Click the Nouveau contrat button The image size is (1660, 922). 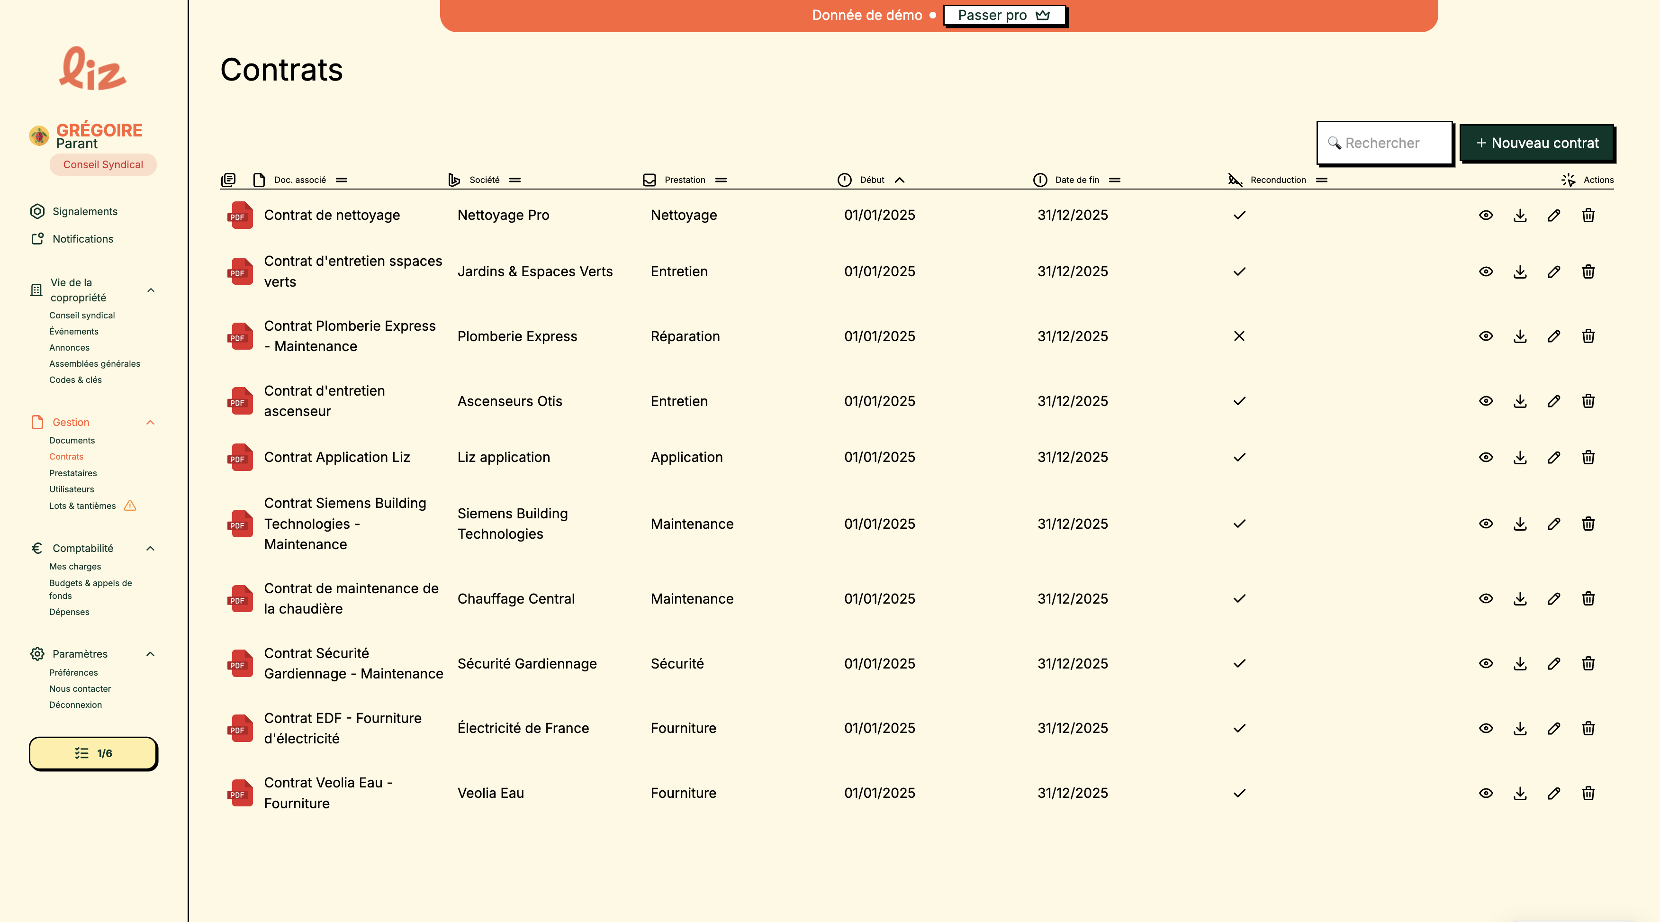tap(1537, 143)
